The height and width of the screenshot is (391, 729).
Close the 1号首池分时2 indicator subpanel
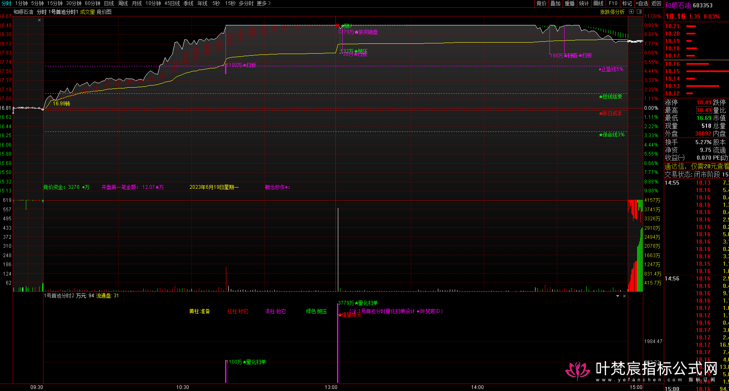pos(624,296)
